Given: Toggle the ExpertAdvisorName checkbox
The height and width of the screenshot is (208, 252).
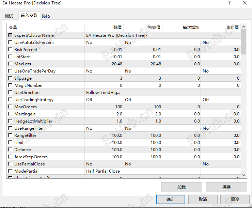Looking at the screenshot, I should 10,35.
